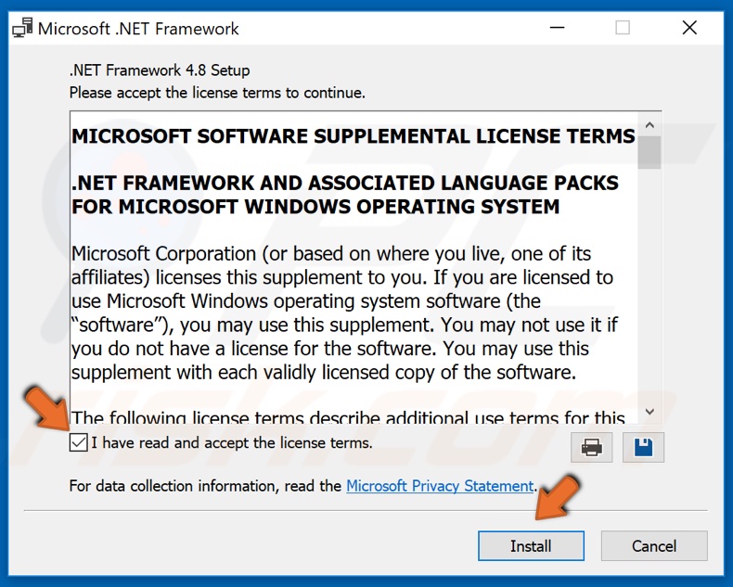Click the Cancel button
The width and height of the screenshot is (733, 587).
coord(654,545)
